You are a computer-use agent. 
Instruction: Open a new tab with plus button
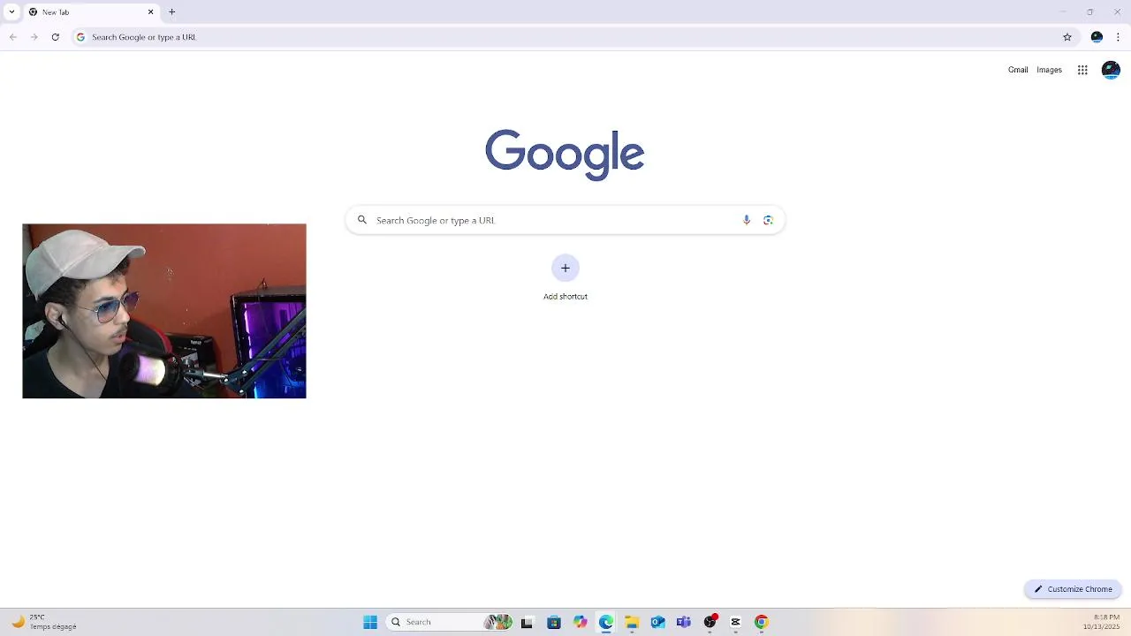172,12
